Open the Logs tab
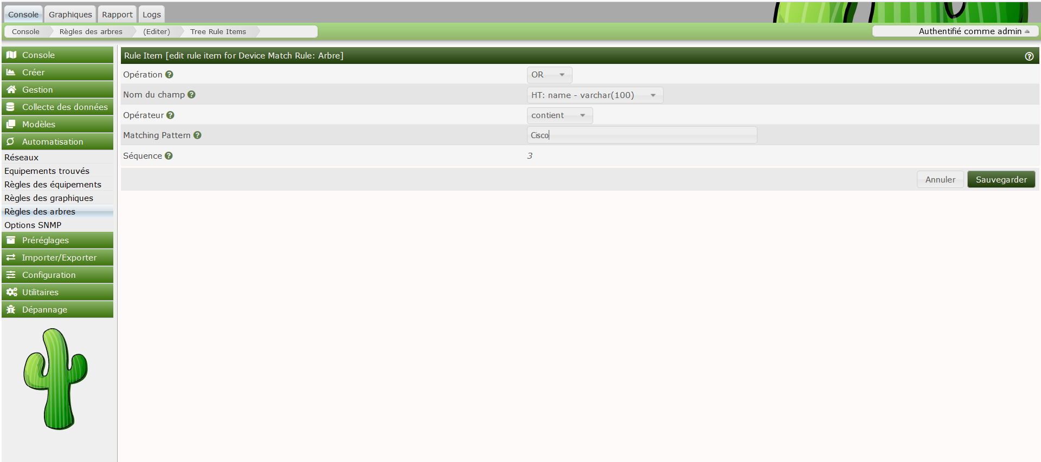 152,15
